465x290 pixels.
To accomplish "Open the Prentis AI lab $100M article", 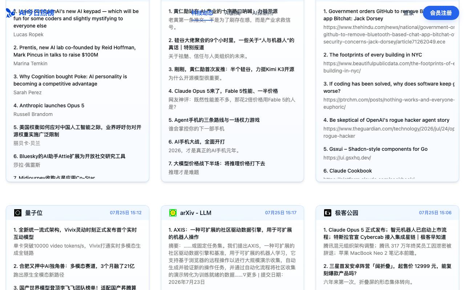I will click(x=74, y=51).
